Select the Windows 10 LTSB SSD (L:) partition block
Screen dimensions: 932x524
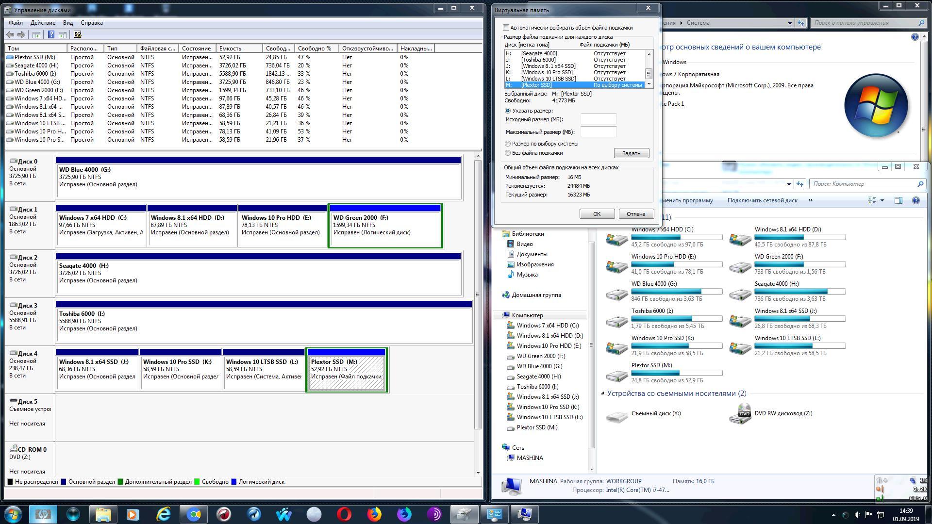click(x=264, y=370)
